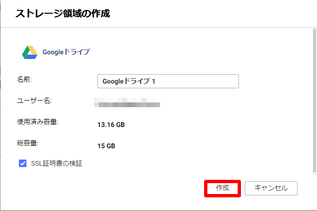This screenshot has height=211, width=317.
Task: Click the 名前 label
Action: pyautogui.click(x=24, y=79)
